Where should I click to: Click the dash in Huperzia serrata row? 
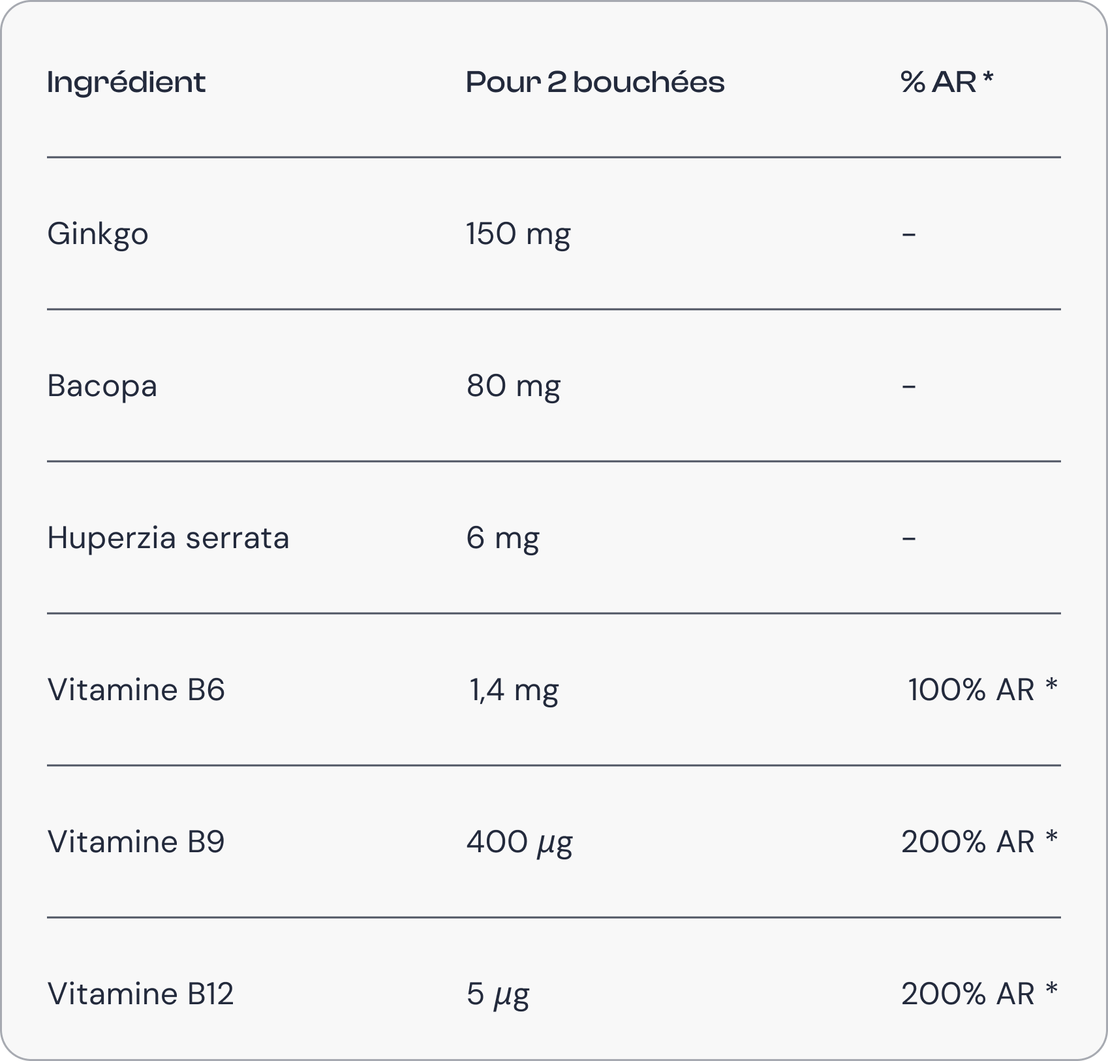[909, 538]
